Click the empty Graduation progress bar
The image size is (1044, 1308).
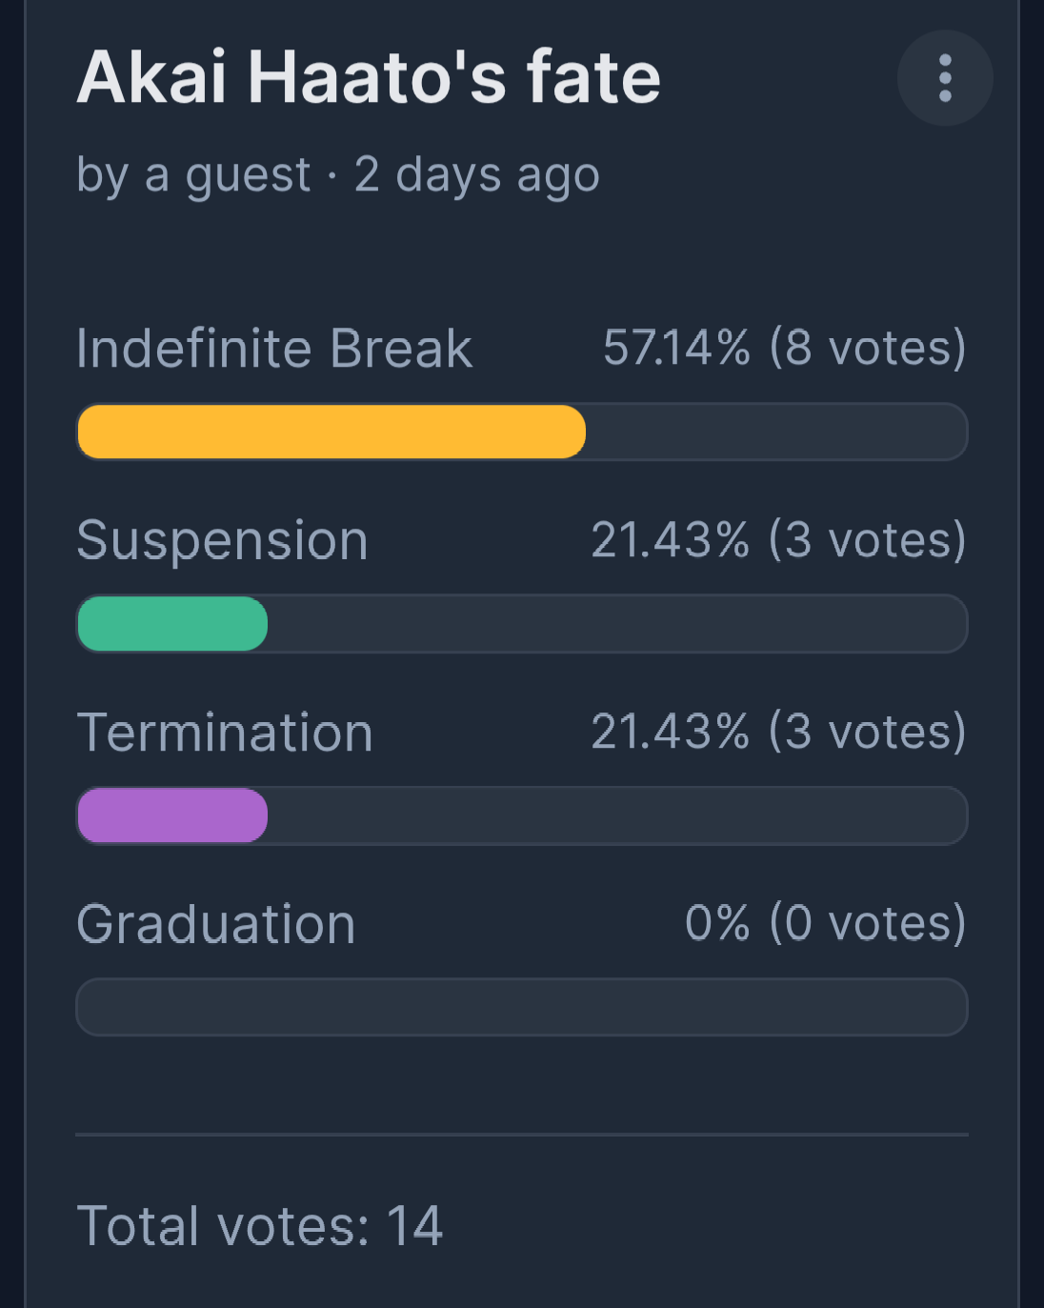click(522, 1007)
